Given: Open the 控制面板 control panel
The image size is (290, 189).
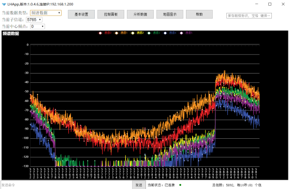Looking at the screenshot, I should click(111, 14).
